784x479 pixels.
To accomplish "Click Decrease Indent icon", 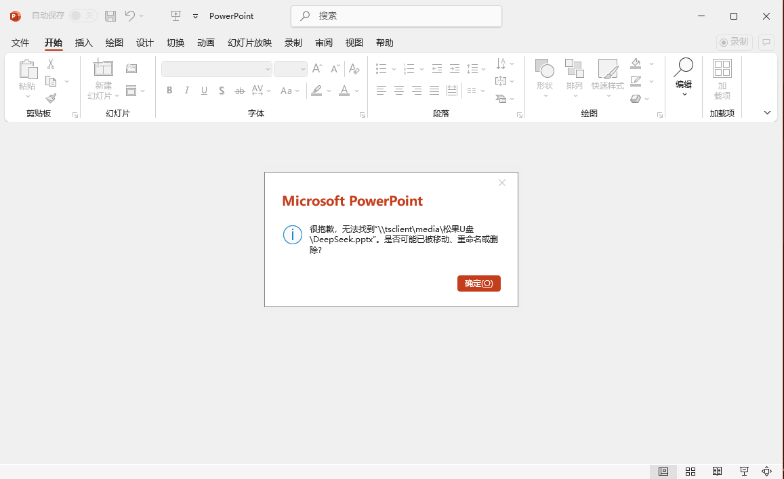I will 436,68.
